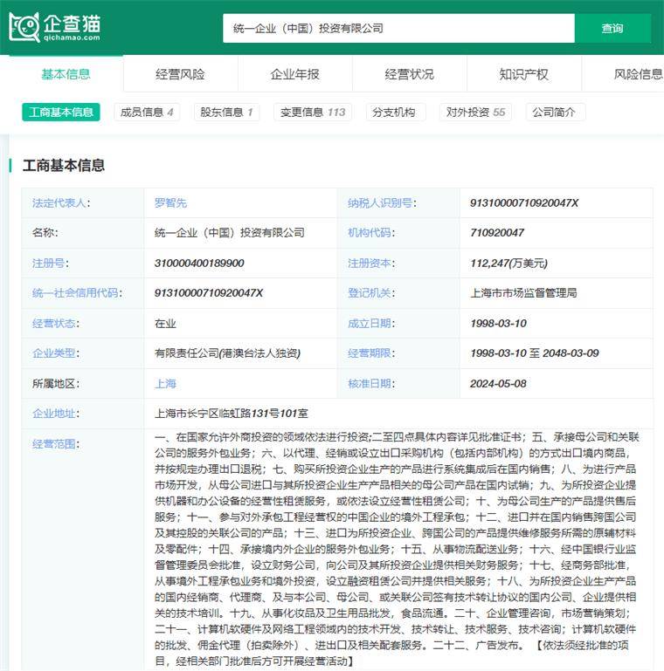
Task: Click the 经营期限 label link
Action: [370, 353]
